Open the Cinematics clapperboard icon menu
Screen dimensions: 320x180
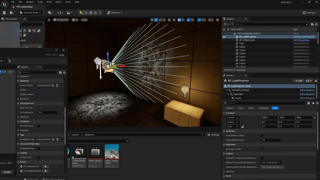pos(70,12)
